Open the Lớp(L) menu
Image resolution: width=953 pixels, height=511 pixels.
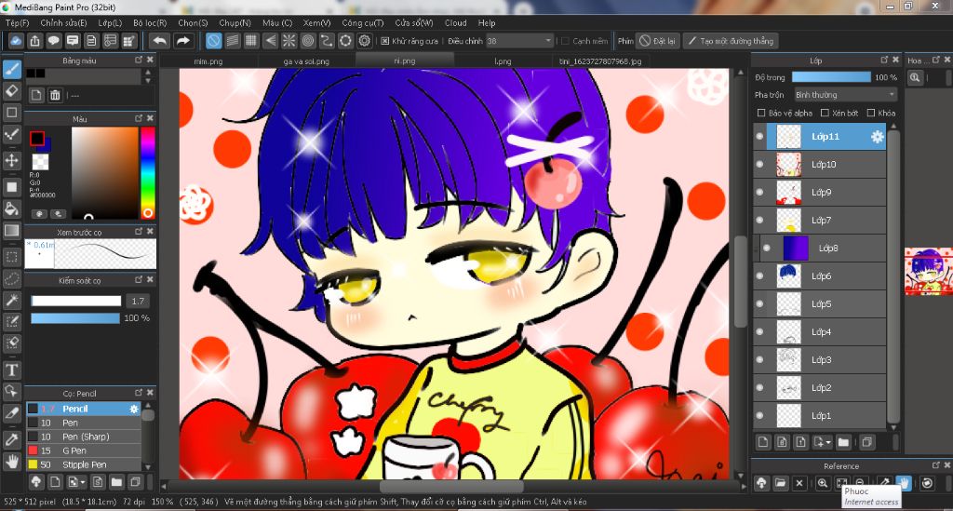110,22
